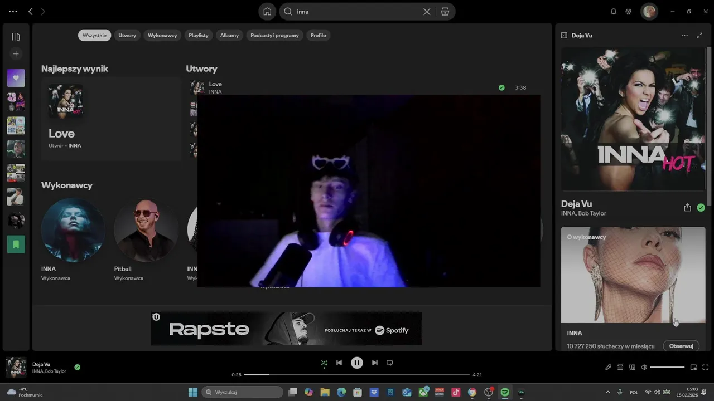Open notifications bell
714x401 pixels.
614,11
